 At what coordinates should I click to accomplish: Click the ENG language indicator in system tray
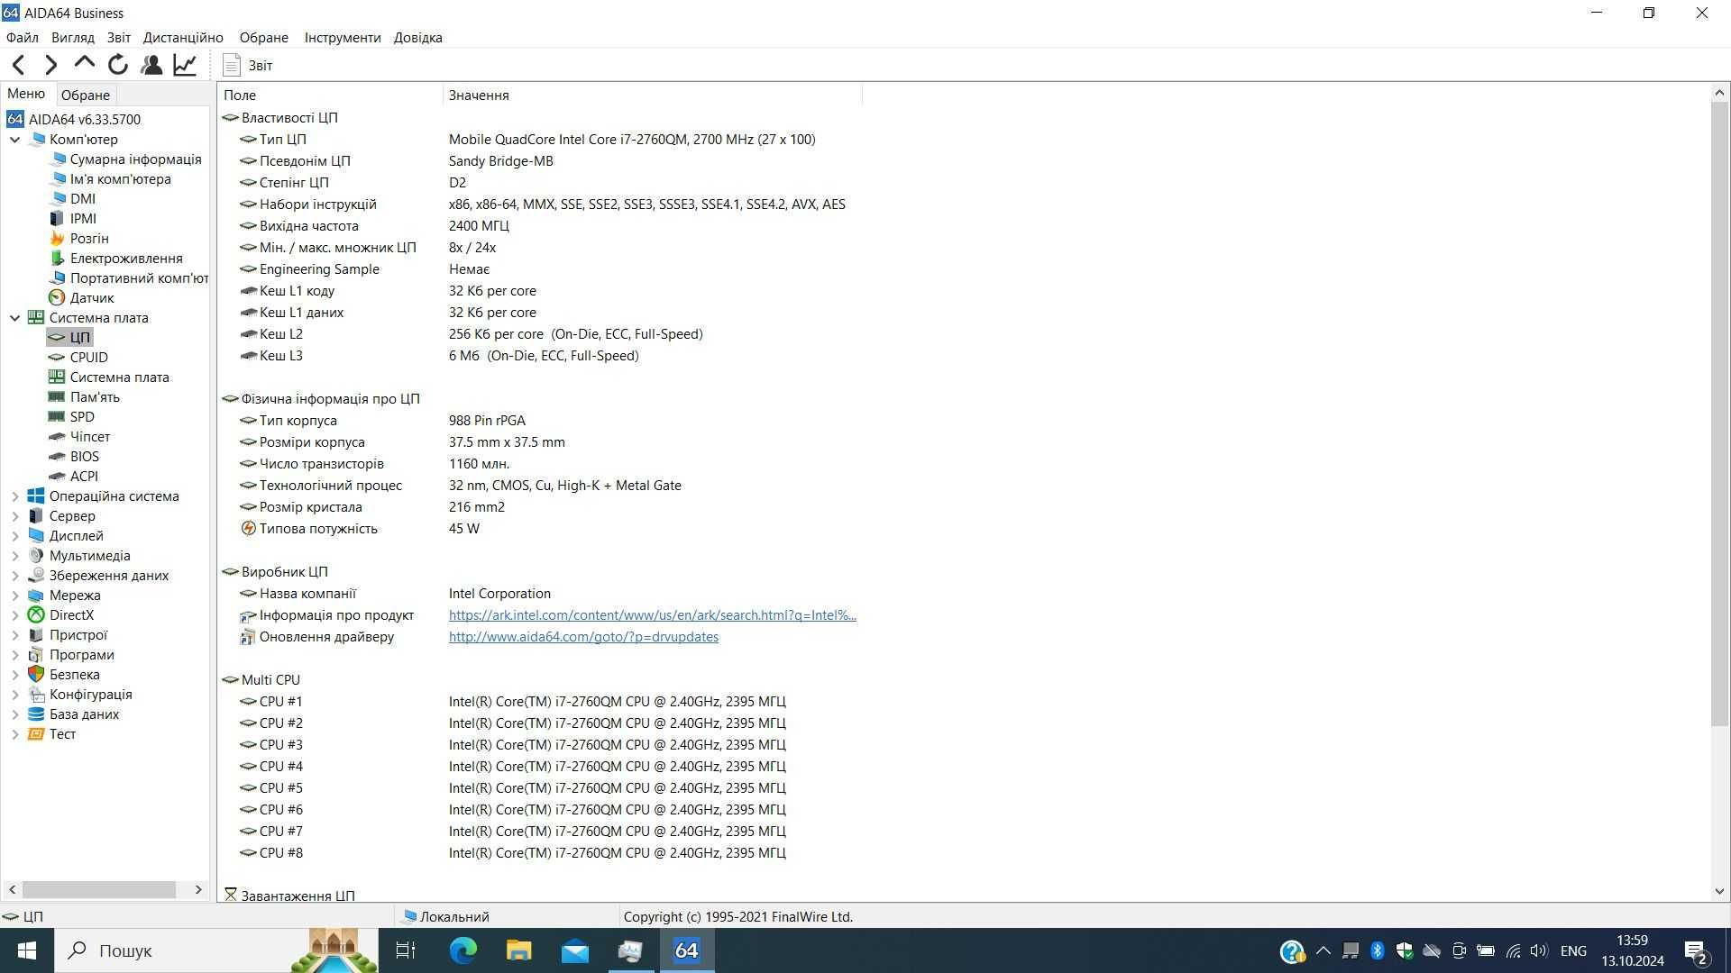point(1573,950)
